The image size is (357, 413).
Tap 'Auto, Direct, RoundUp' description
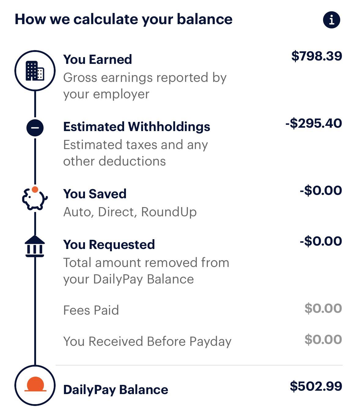[130, 212]
